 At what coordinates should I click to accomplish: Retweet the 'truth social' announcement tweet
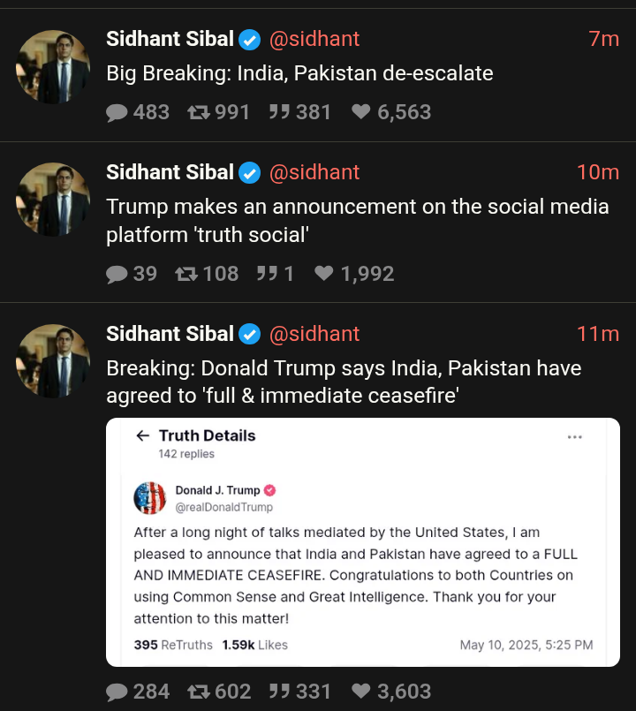[x=207, y=274]
